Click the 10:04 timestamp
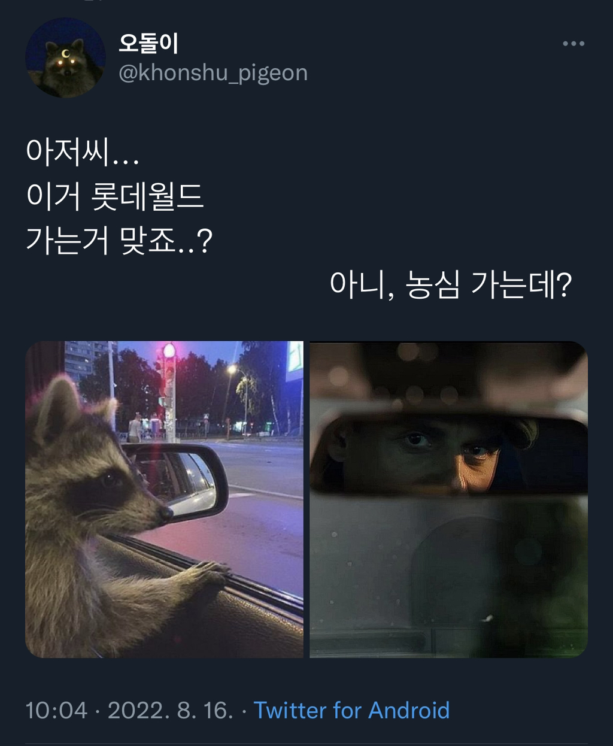Viewport: 613px width, 746px height. point(56,710)
